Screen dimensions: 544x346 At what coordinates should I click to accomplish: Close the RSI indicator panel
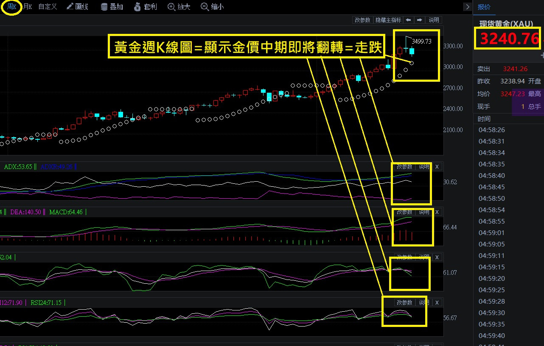(x=437, y=302)
